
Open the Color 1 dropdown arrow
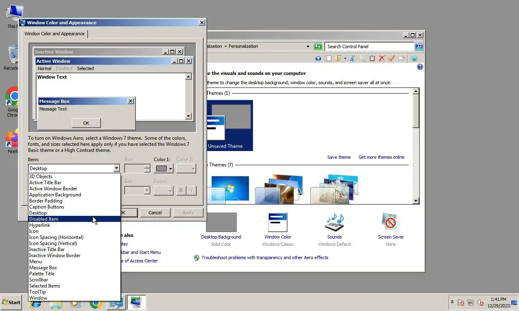(171, 168)
